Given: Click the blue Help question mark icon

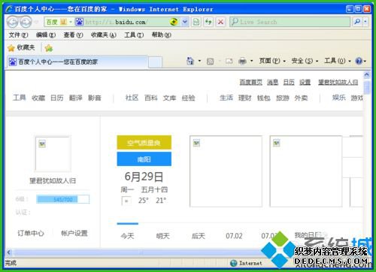Looking at the screenshot, I should click(x=359, y=61).
